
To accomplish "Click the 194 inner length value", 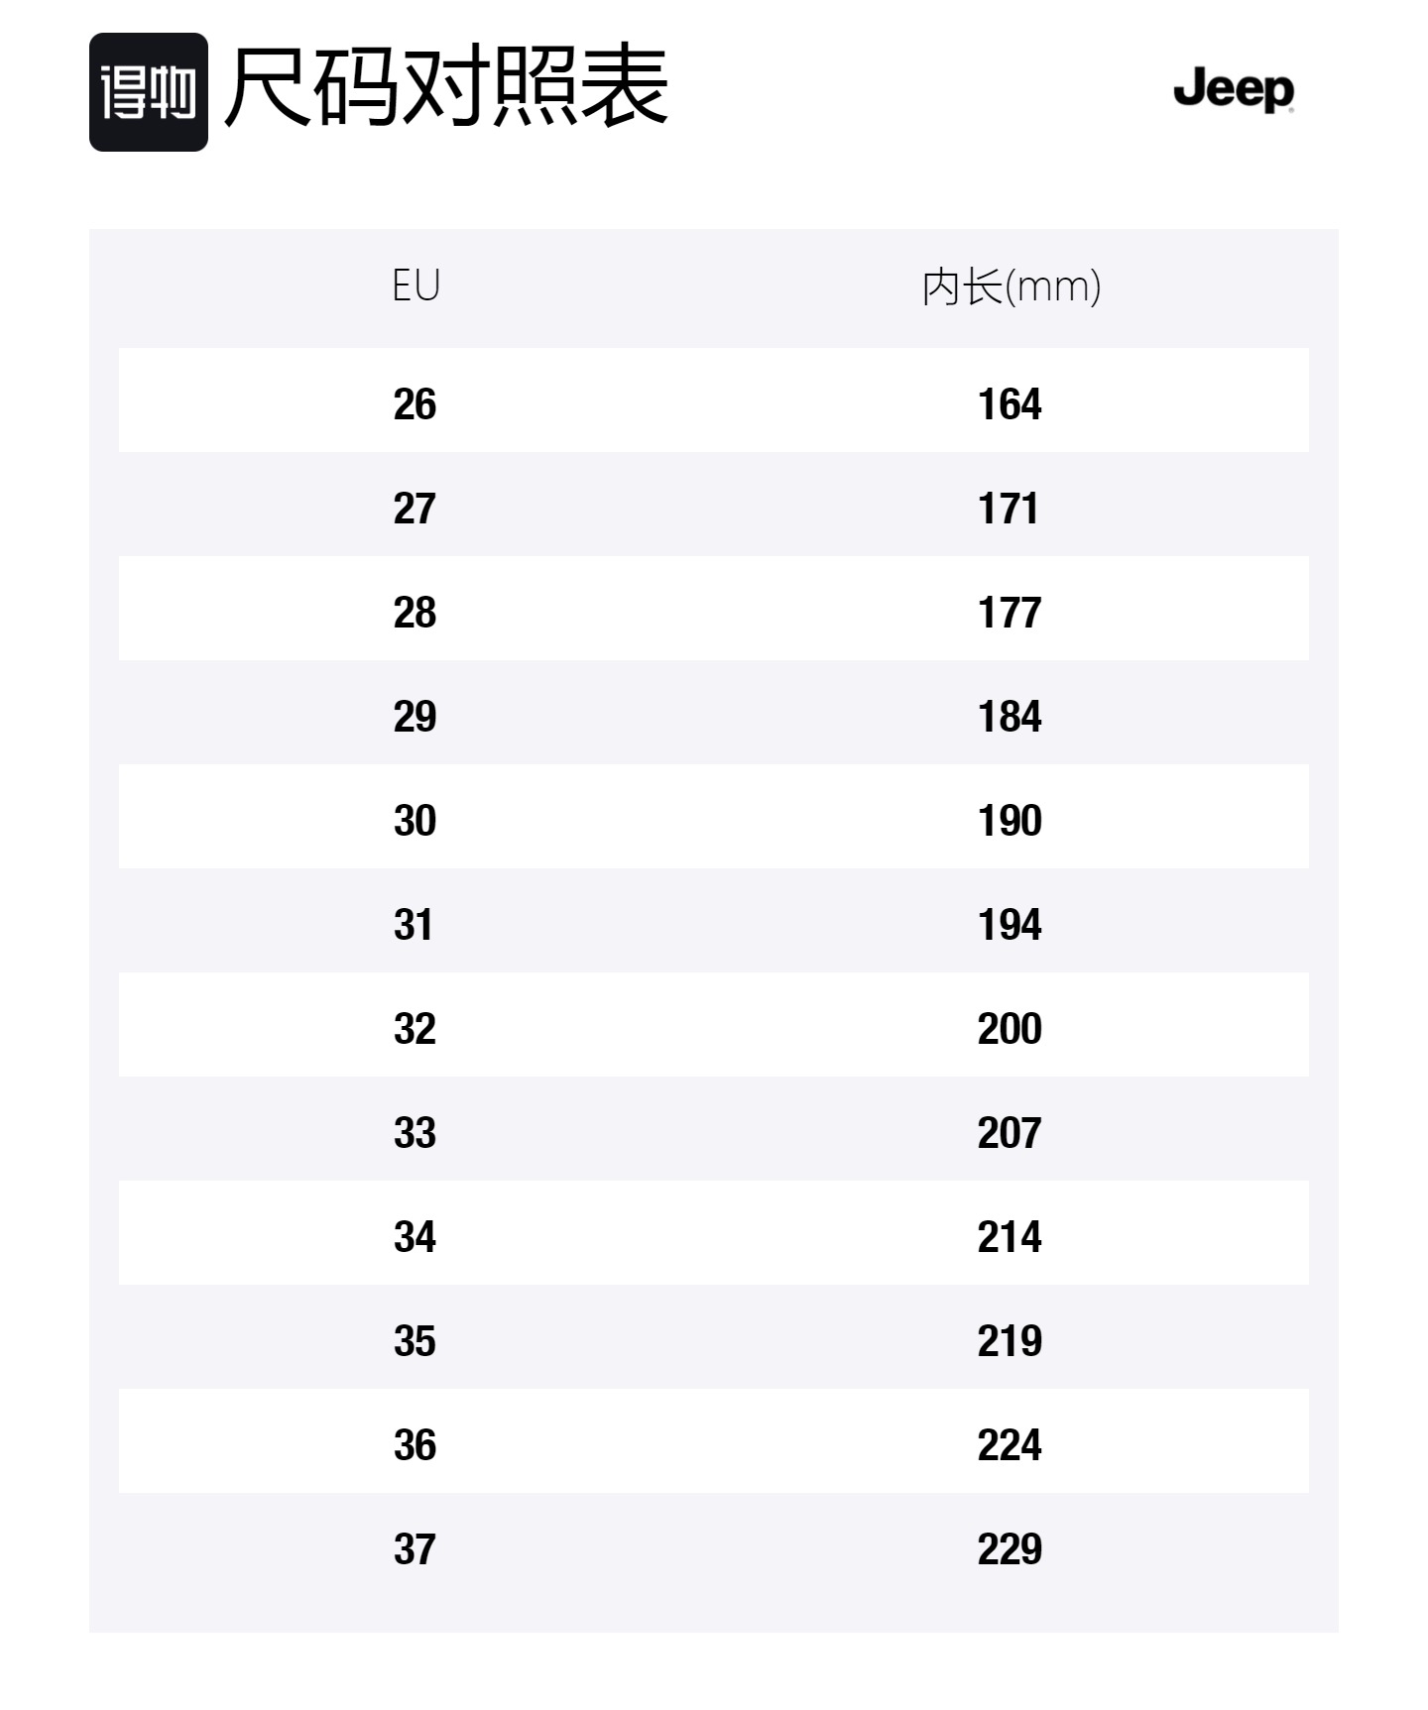I will pyautogui.click(x=1010, y=925).
